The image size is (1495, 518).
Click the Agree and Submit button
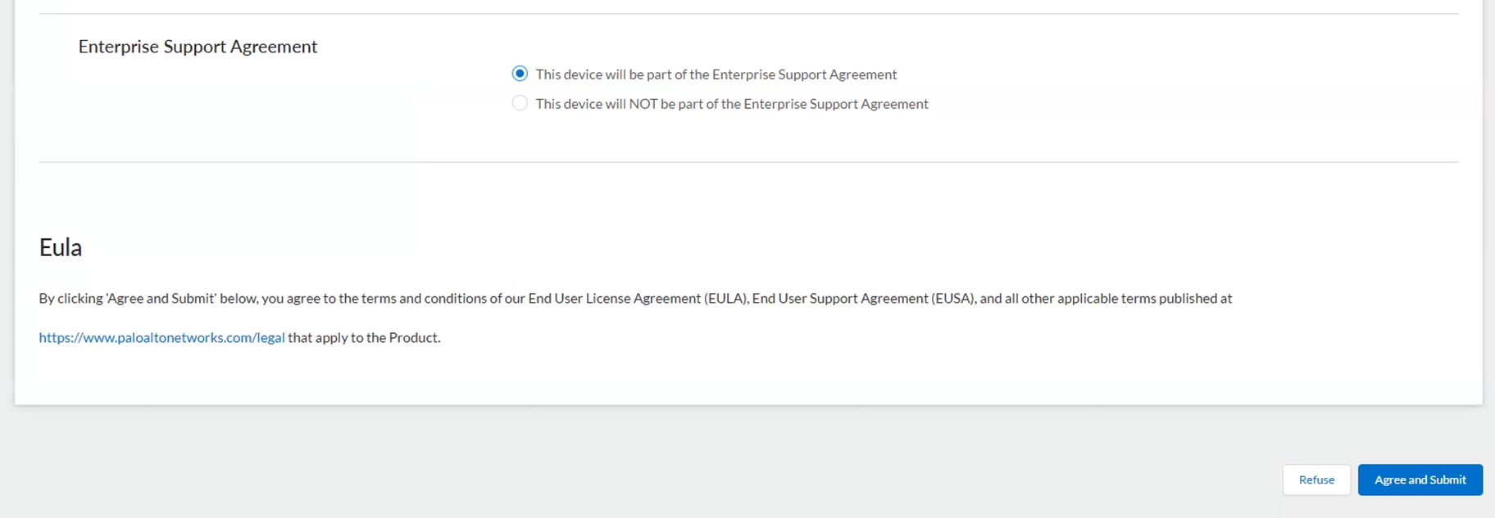[1420, 480]
